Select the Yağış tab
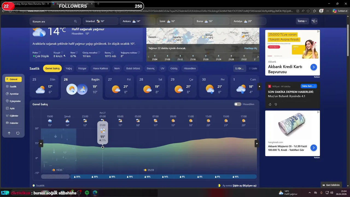The height and width of the screenshot is (197, 350). pyautogui.click(x=69, y=68)
